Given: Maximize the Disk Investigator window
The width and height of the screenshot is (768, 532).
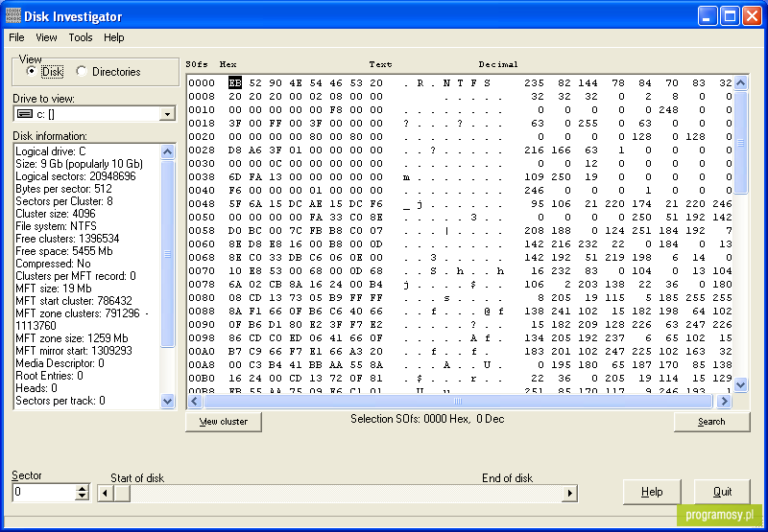Looking at the screenshot, I should (730, 16).
